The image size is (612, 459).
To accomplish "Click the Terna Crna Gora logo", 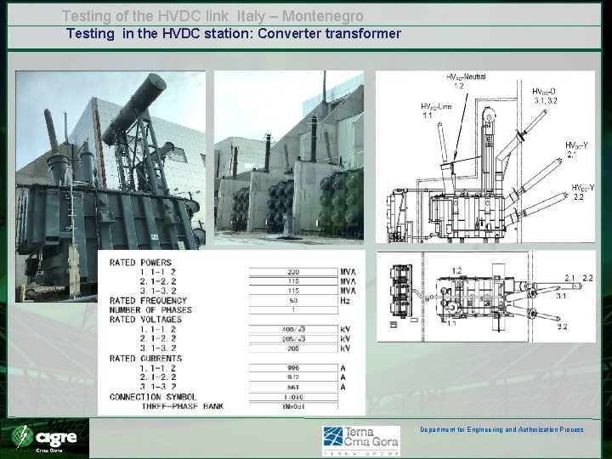I will 361,440.
